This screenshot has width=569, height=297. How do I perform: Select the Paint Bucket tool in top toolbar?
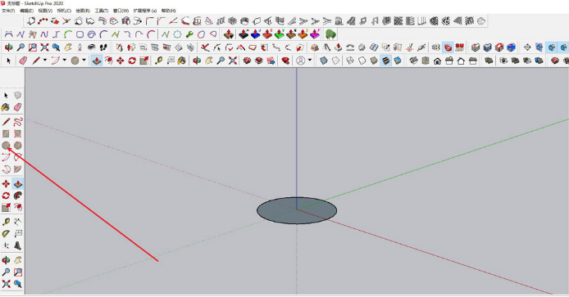tap(182, 61)
